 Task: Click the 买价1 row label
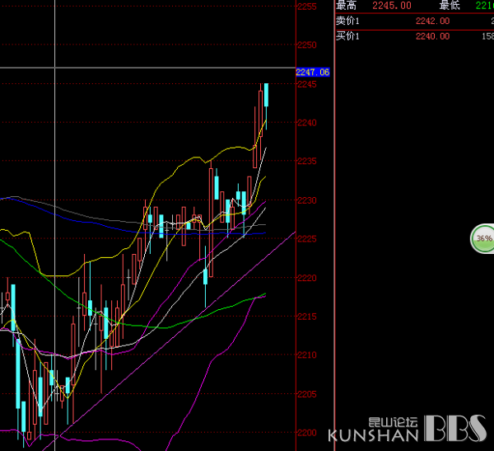tap(347, 36)
